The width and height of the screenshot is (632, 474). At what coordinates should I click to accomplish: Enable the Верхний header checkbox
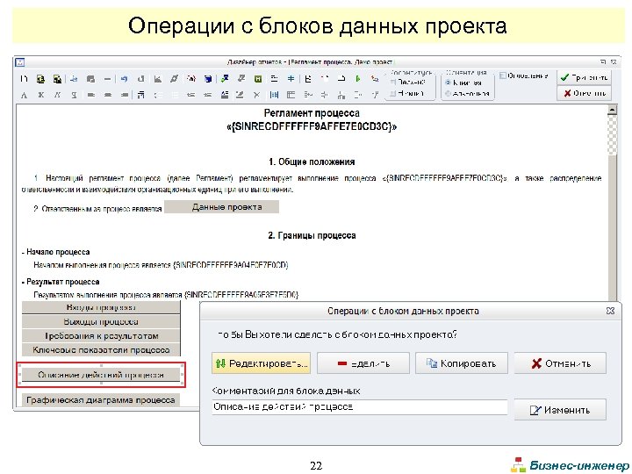392,83
